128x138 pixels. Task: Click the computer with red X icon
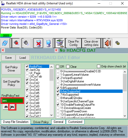coord(38,43)
